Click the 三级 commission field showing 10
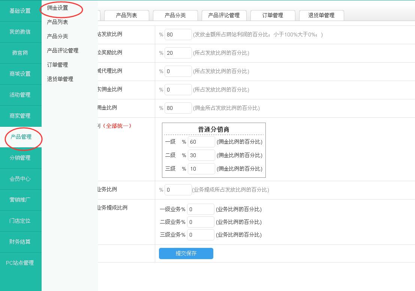The image size is (415, 291). tap(201, 169)
